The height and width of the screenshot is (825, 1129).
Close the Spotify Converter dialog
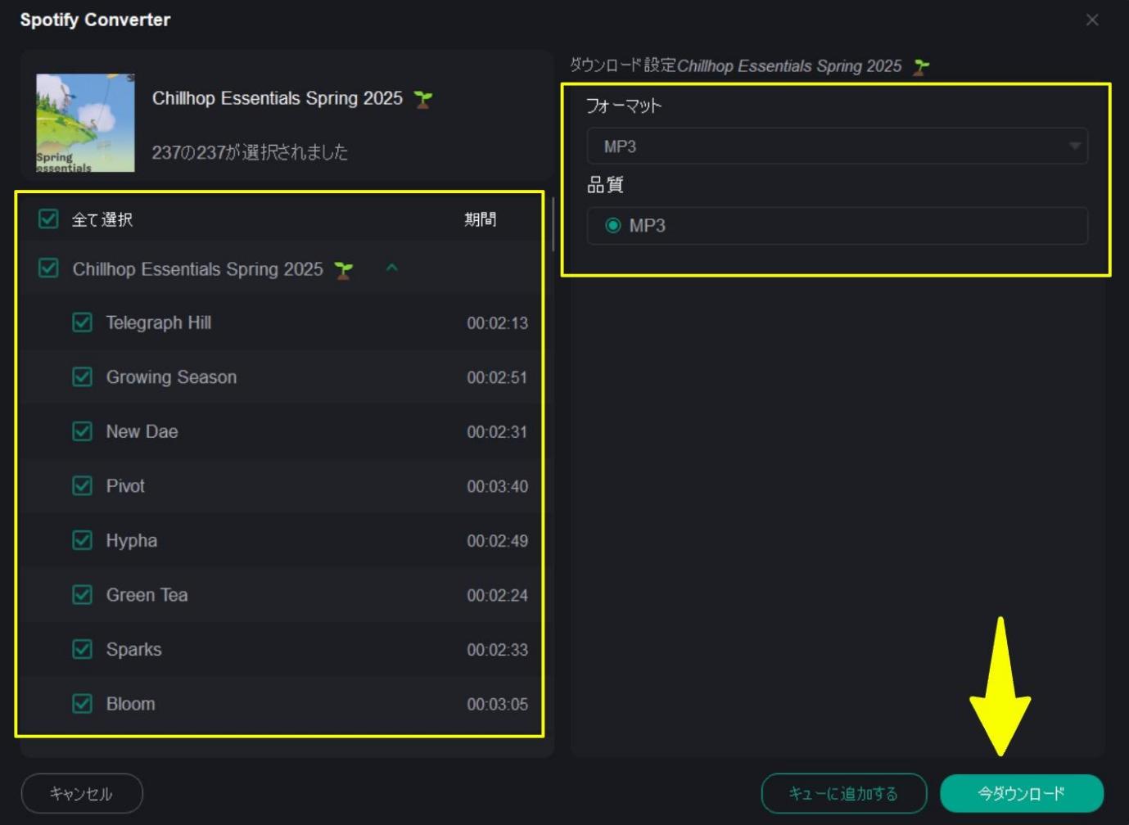click(1092, 20)
